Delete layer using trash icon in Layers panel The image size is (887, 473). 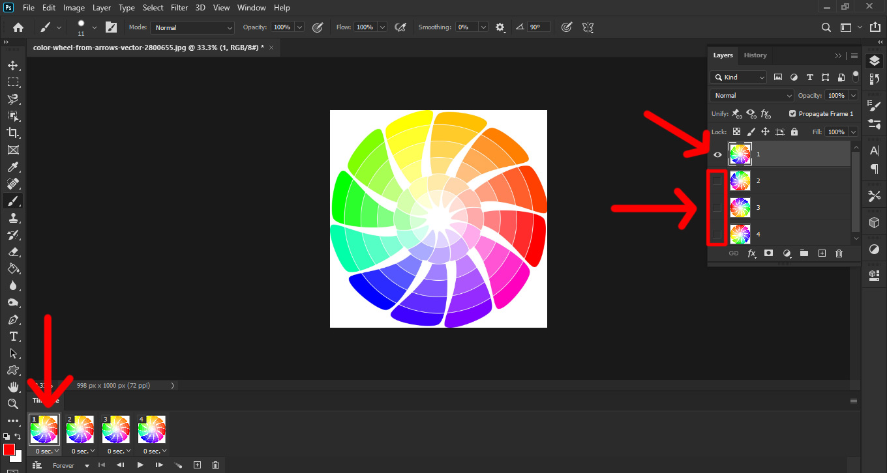click(839, 253)
